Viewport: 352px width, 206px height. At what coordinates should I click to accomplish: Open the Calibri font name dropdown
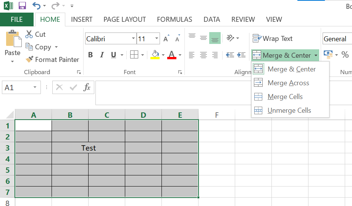(133, 39)
